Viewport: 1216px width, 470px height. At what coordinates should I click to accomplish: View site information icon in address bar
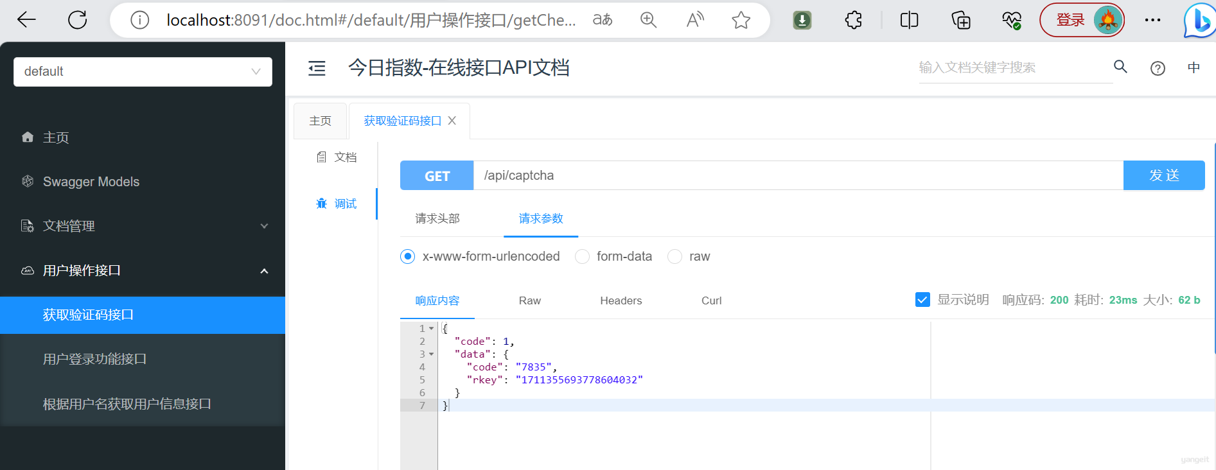[139, 21]
